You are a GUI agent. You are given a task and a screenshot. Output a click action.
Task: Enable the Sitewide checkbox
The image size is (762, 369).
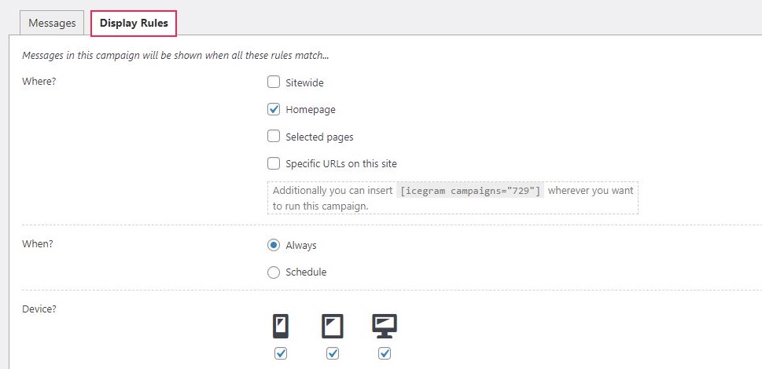274,82
